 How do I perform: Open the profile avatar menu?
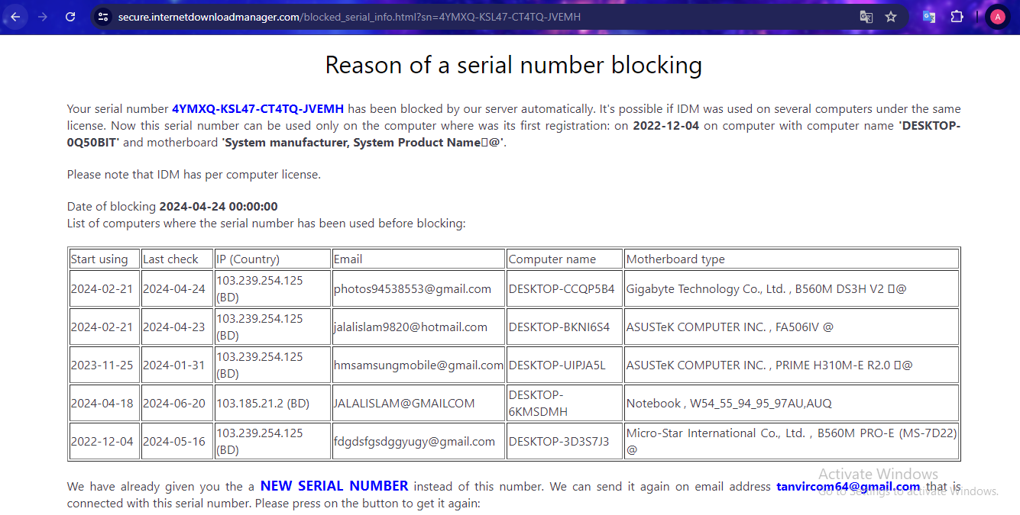click(997, 17)
